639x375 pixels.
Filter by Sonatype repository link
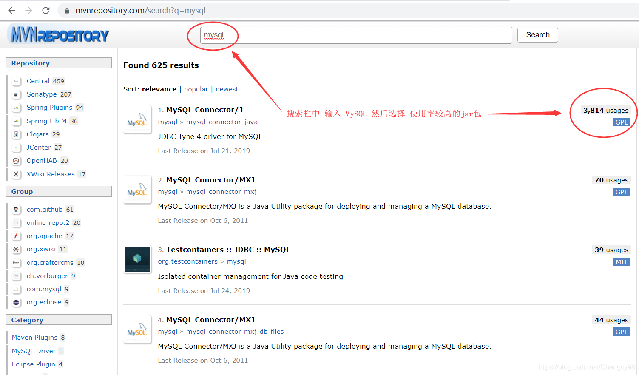tap(42, 94)
